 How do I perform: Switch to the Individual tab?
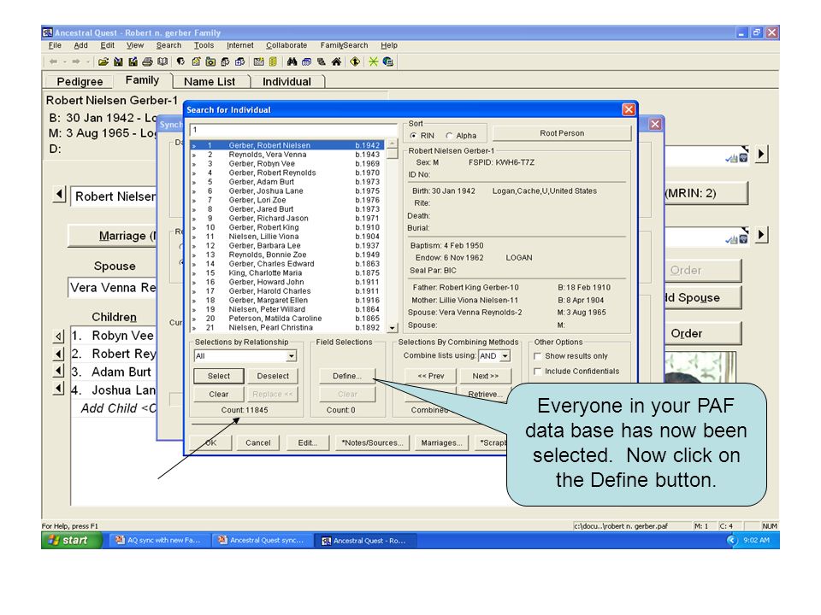(286, 82)
